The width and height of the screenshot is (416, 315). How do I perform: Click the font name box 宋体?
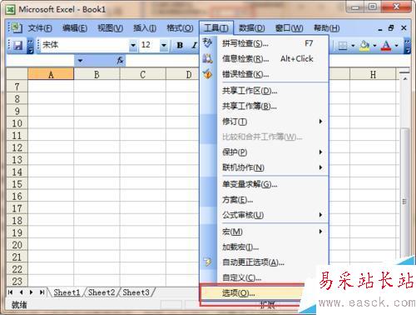pyautogui.click(x=85, y=45)
